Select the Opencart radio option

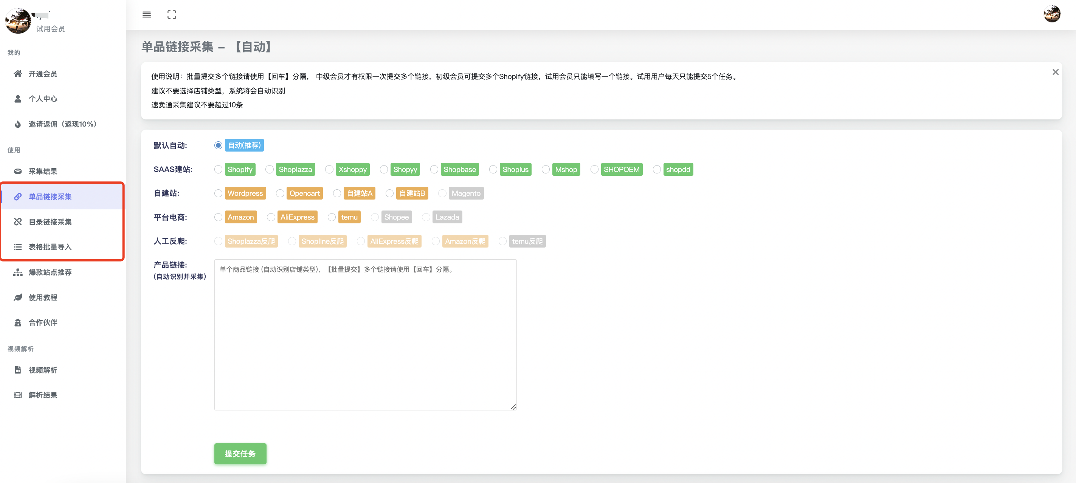coord(280,193)
